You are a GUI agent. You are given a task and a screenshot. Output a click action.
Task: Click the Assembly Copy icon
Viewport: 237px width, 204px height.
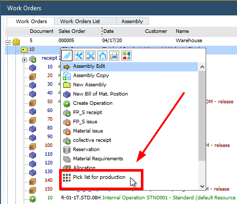click(67, 76)
